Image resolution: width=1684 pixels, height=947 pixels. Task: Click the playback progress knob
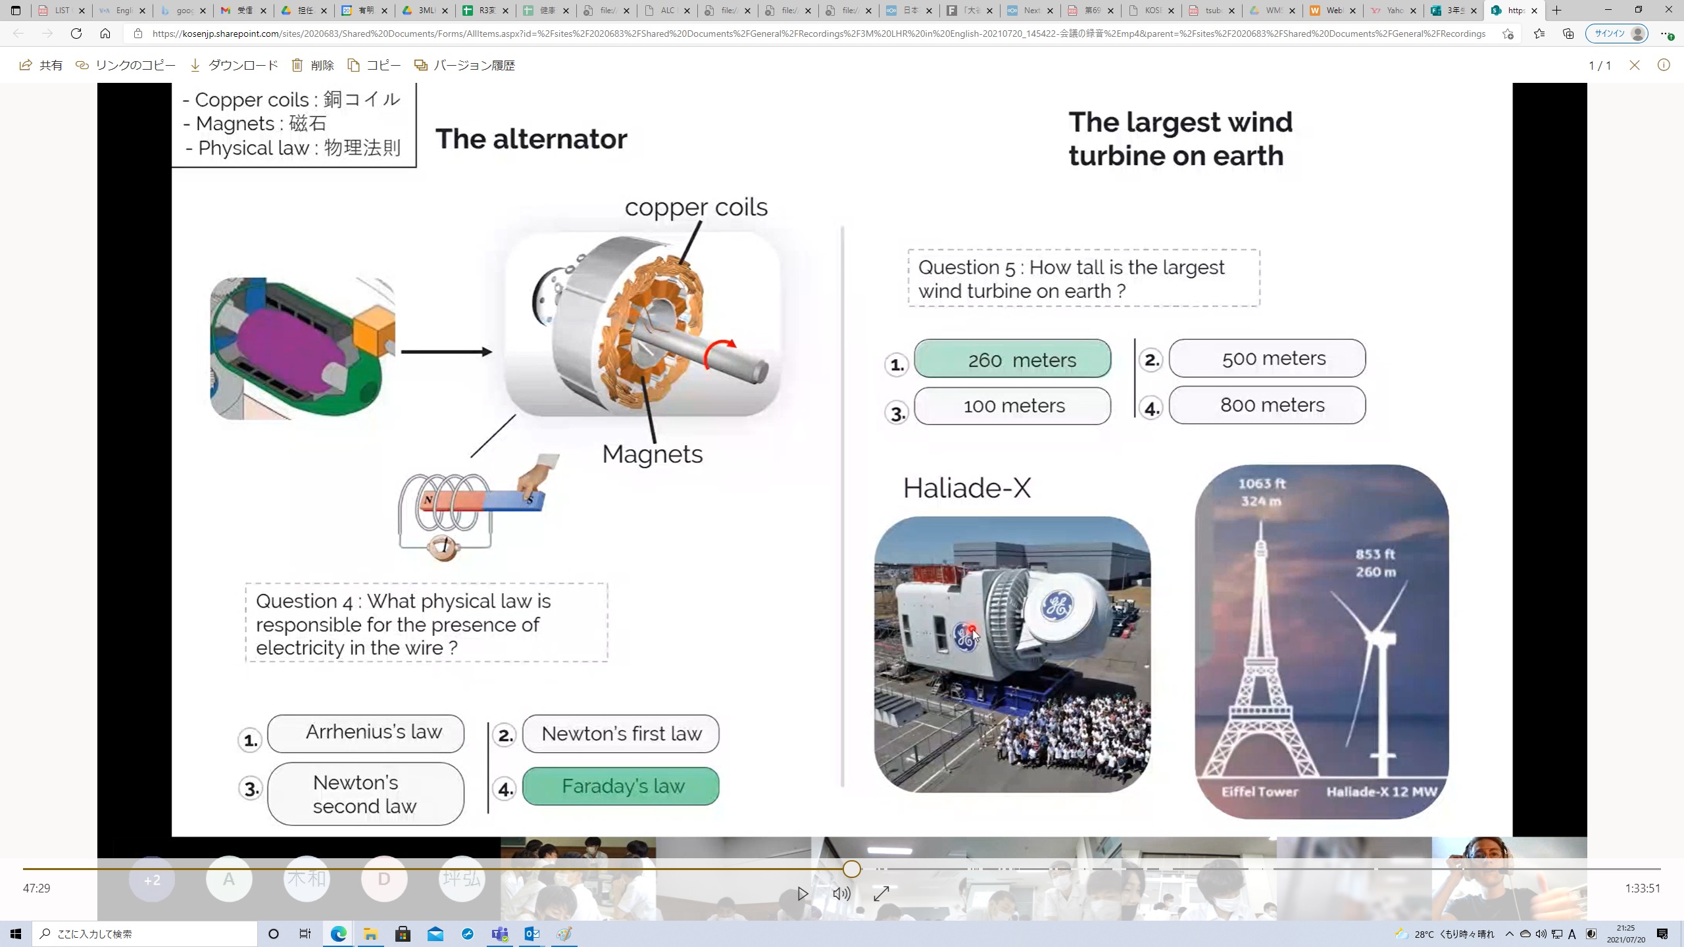pyautogui.click(x=852, y=869)
